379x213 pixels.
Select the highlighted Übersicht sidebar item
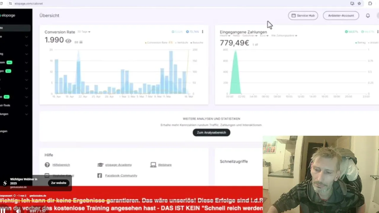tap(15, 28)
